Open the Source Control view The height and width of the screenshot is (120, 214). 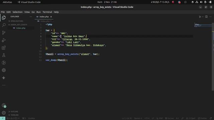(4, 33)
